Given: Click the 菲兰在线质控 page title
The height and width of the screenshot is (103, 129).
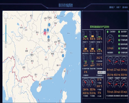Looking at the screenshot, I should 66,5.
